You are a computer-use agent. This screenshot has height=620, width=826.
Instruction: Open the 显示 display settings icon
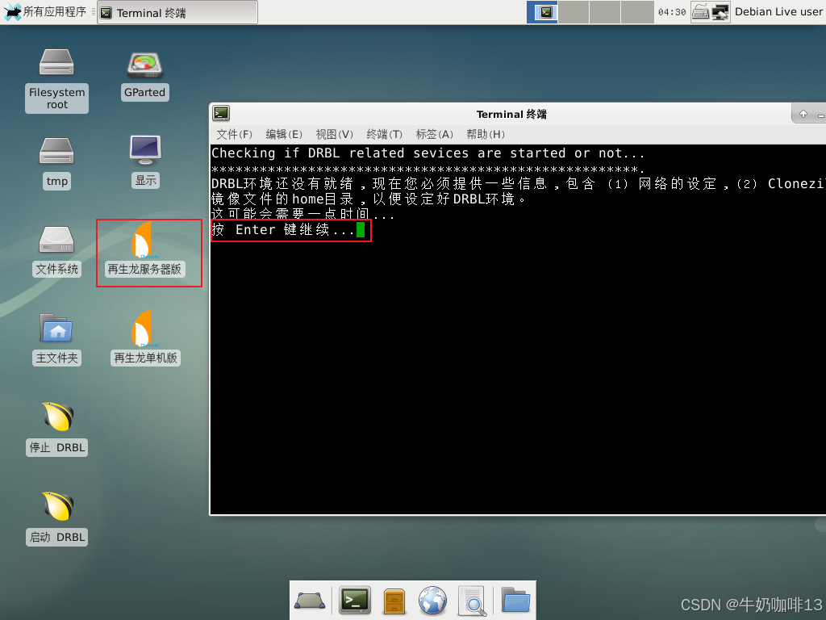click(145, 161)
